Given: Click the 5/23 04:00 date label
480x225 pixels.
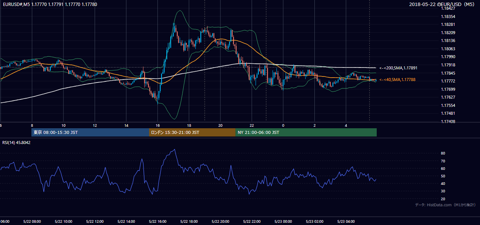Looking at the screenshot, I should point(346,222).
